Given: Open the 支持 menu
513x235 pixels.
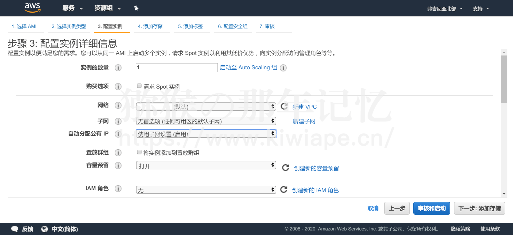Looking at the screenshot, I should [481, 9].
